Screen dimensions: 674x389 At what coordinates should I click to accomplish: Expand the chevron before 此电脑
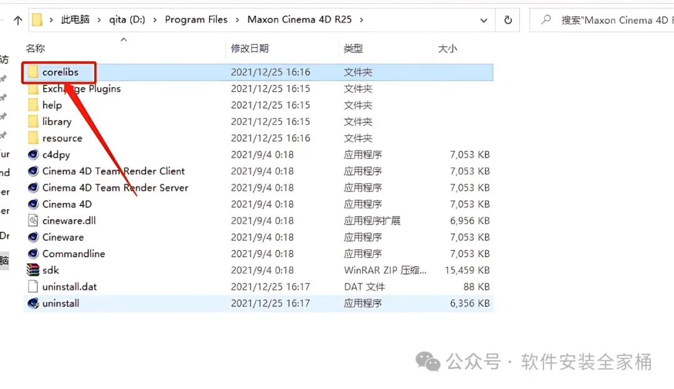(51, 20)
